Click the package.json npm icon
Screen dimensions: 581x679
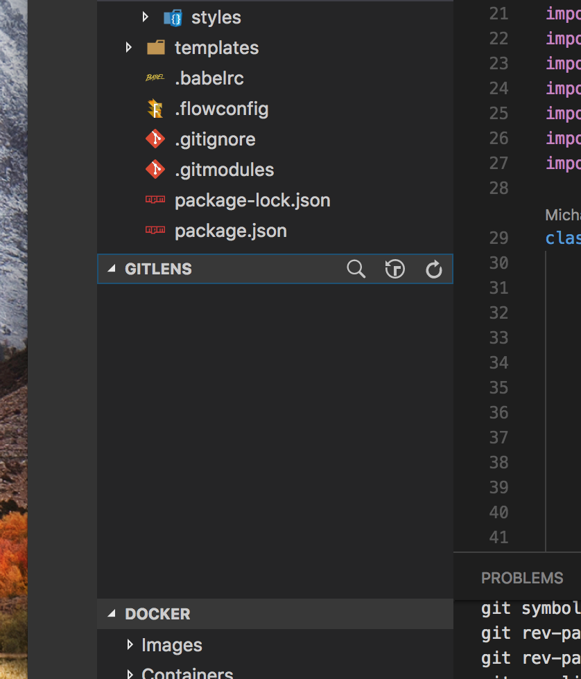[155, 230]
